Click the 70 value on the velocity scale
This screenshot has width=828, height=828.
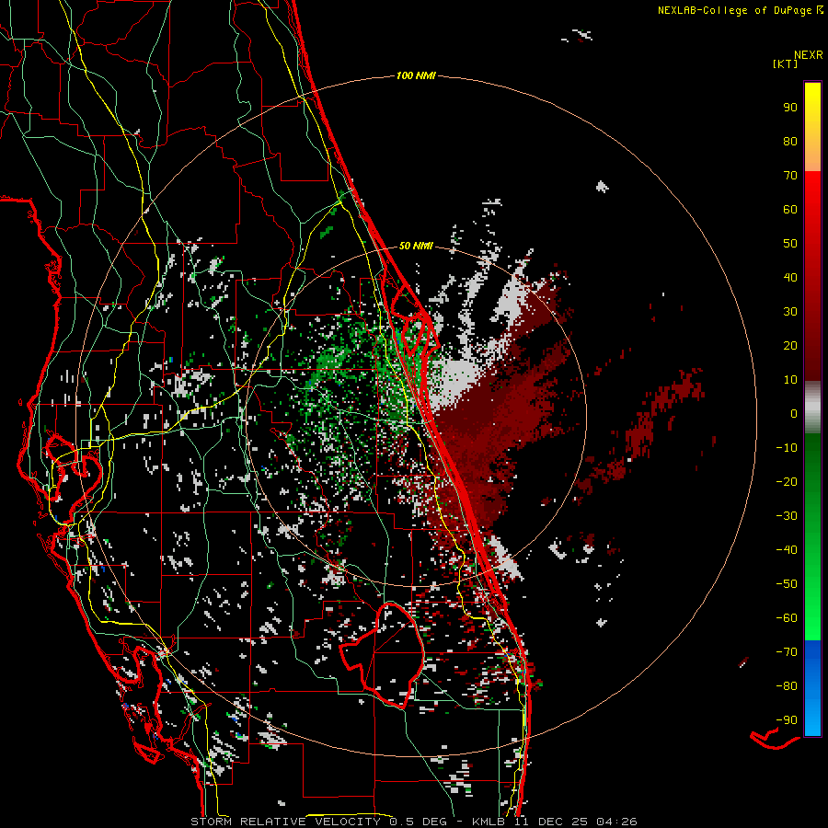(790, 176)
